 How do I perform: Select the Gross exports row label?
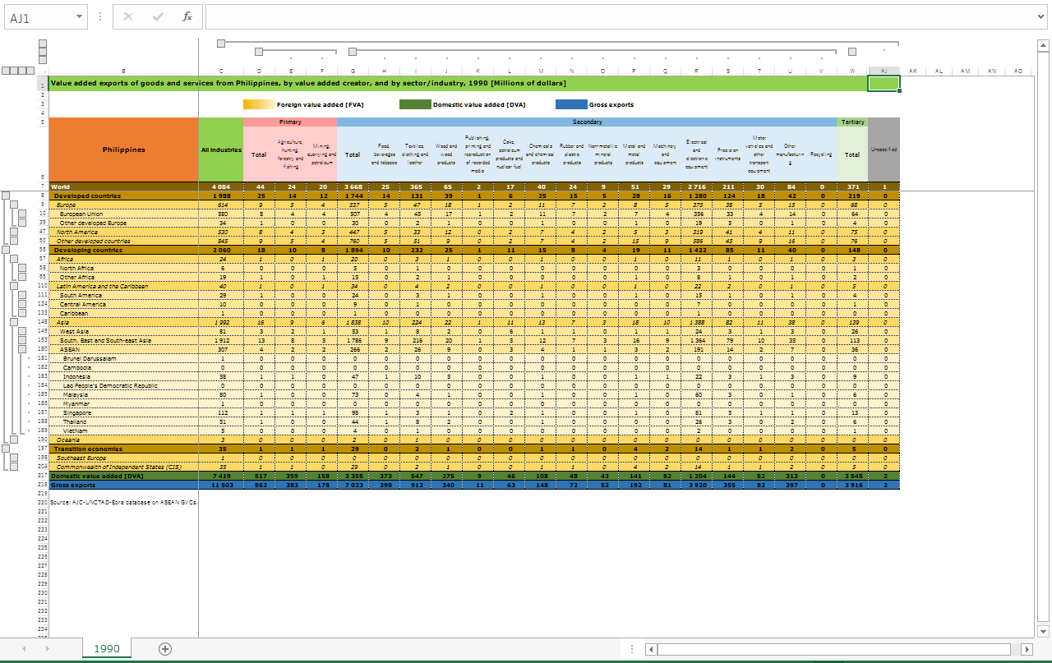(124, 485)
